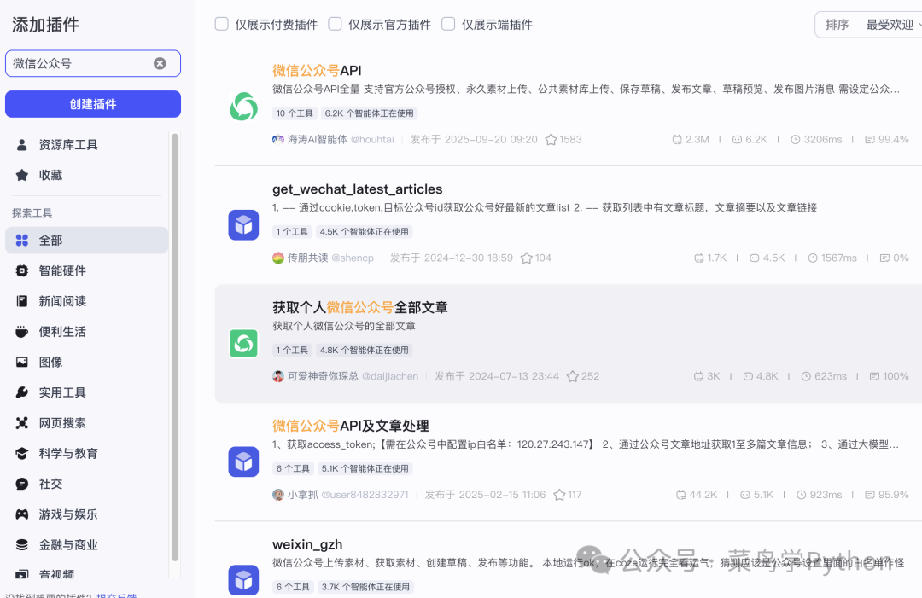This screenshot has width=922, height=598.
Task: Click the clock icon beside 1567ms
Action: tap(813, 258)
